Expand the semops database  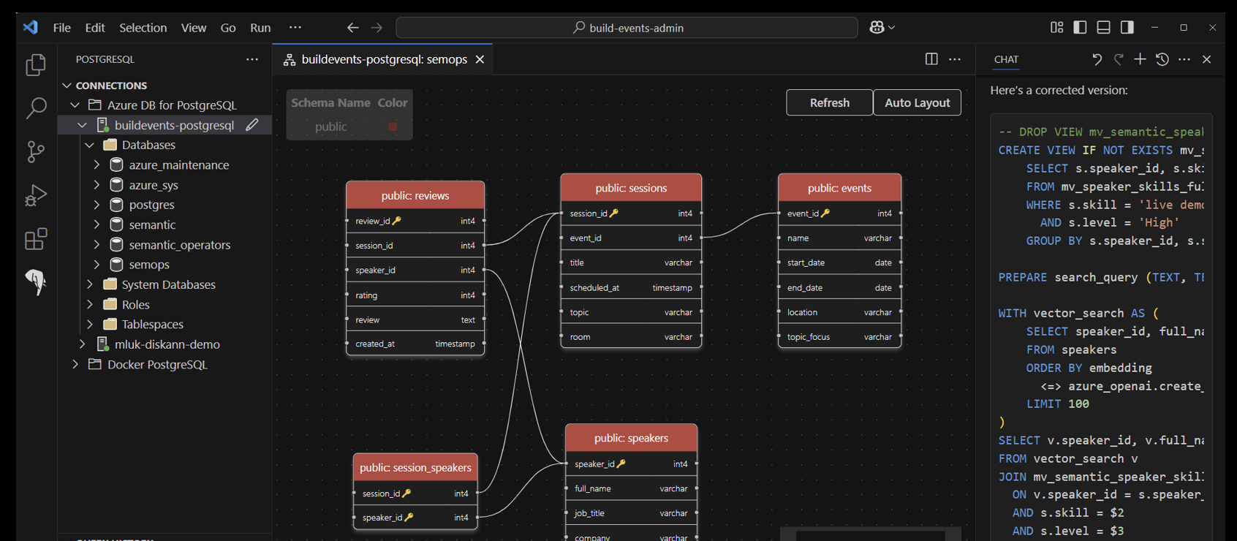97,265
